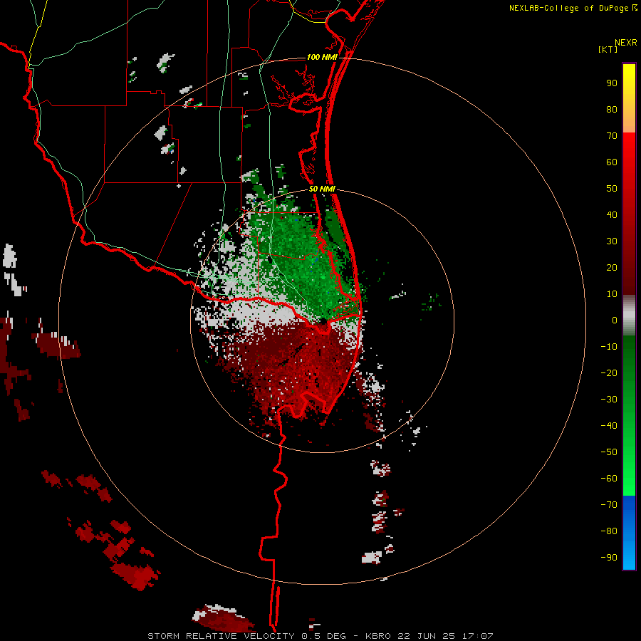The width and height of the screenshot is (641, 641).
Task: Click the black radar site dot at KBRO center
Action: [323, 321]
